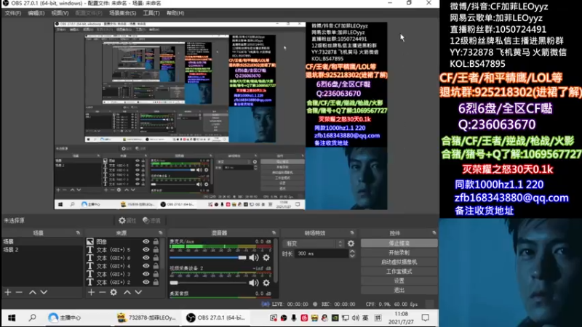The image size is (582, 327).
Task: Click the NVIDIA tray icon
Action: pyautogui.click(x=335, y=318)
